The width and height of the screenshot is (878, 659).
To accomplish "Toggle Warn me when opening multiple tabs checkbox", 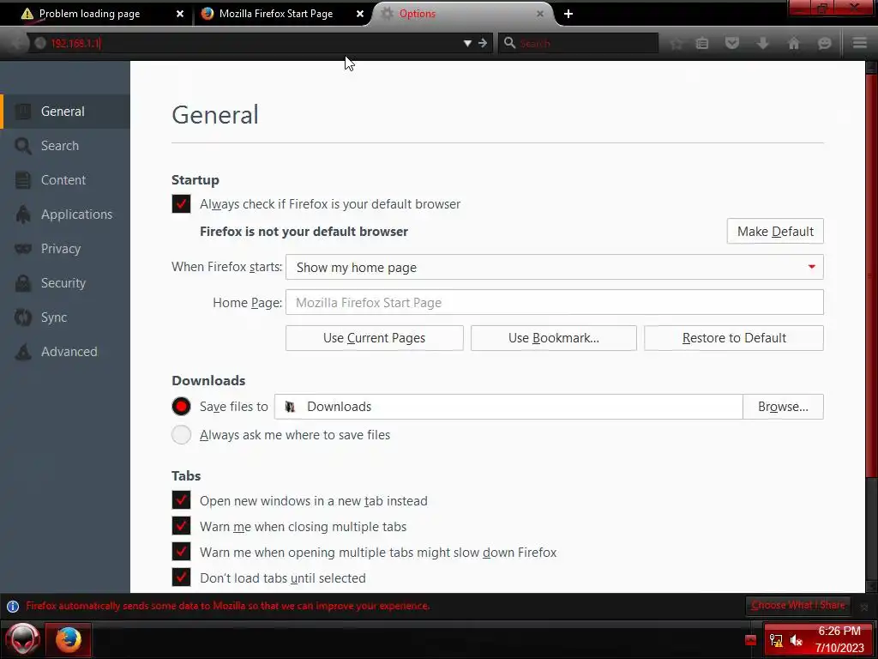I will point(182,552).
